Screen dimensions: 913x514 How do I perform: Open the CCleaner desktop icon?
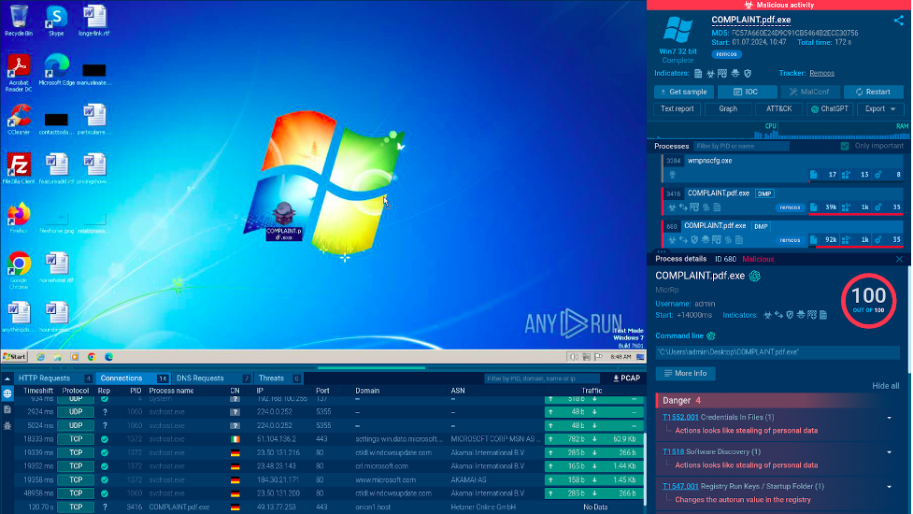(x=18, y=120)
